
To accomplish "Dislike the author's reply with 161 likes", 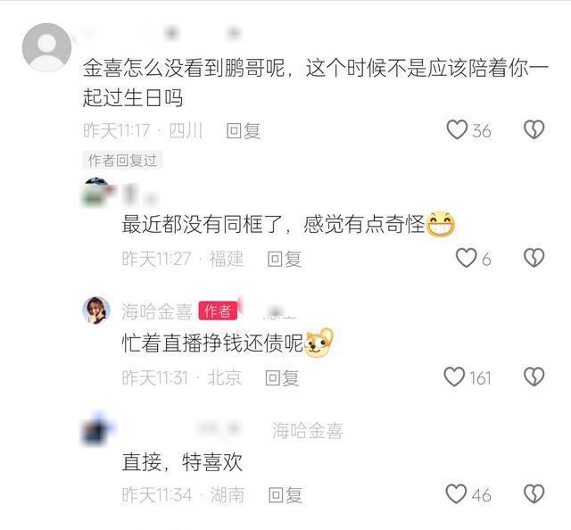I will tap(534, 377).
